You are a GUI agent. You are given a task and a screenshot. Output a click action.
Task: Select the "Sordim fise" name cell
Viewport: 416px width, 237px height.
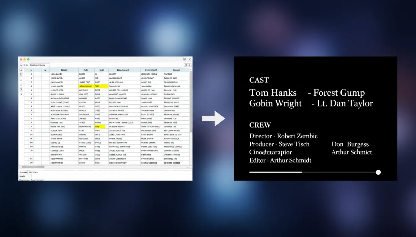pyautogui.click(x=64, y=131)
